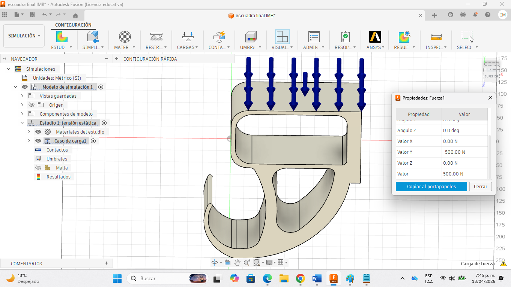Expand the Vistas guardadas folder

pos(22,96)
